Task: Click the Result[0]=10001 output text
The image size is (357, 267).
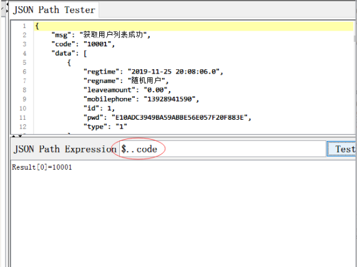Action: pos(42,167)
